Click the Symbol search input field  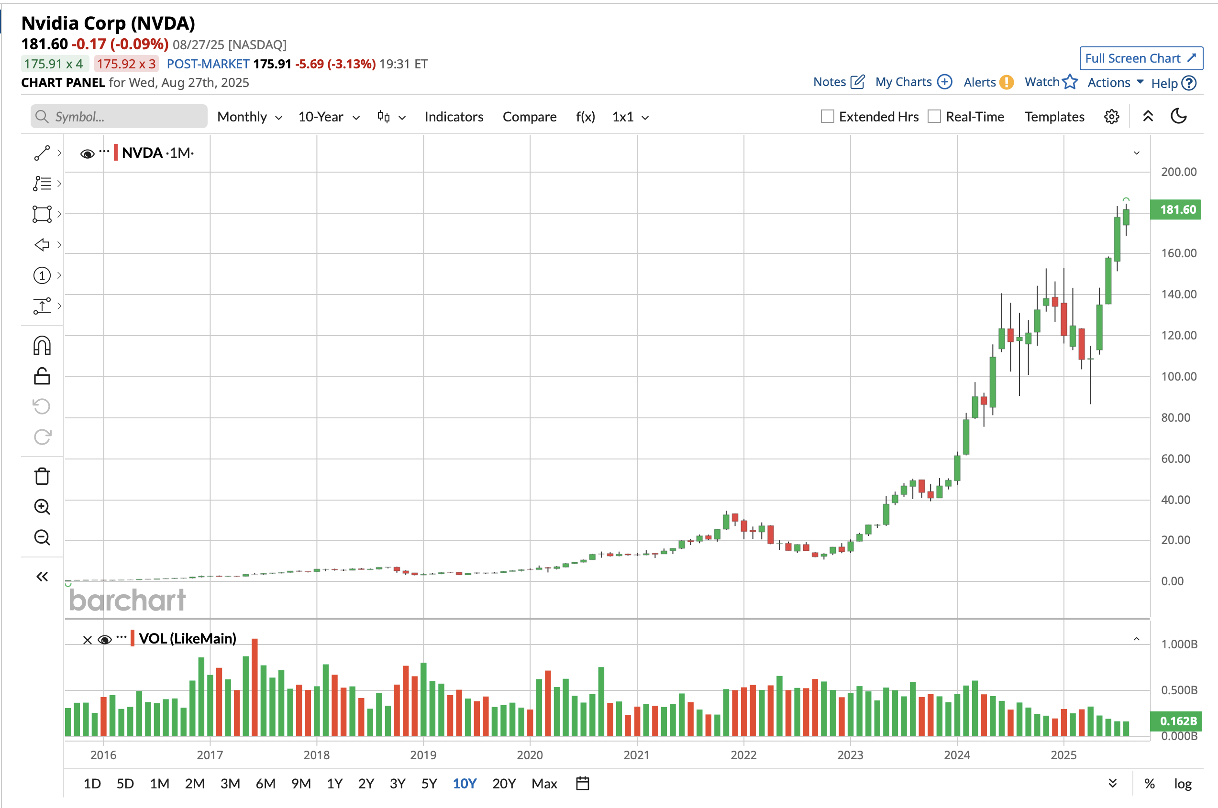coord(120,117)
